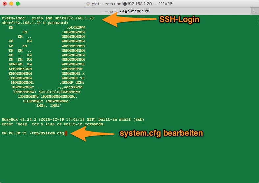Click the red close window button

tap(5, 4)
